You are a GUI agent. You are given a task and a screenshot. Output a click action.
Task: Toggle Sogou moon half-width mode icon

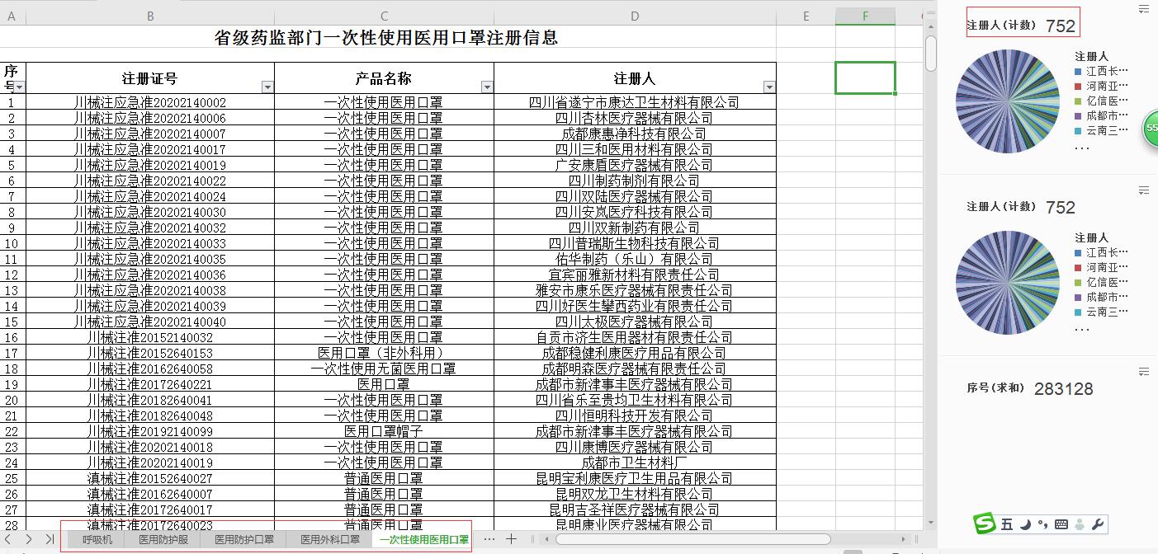[1025, 523]
